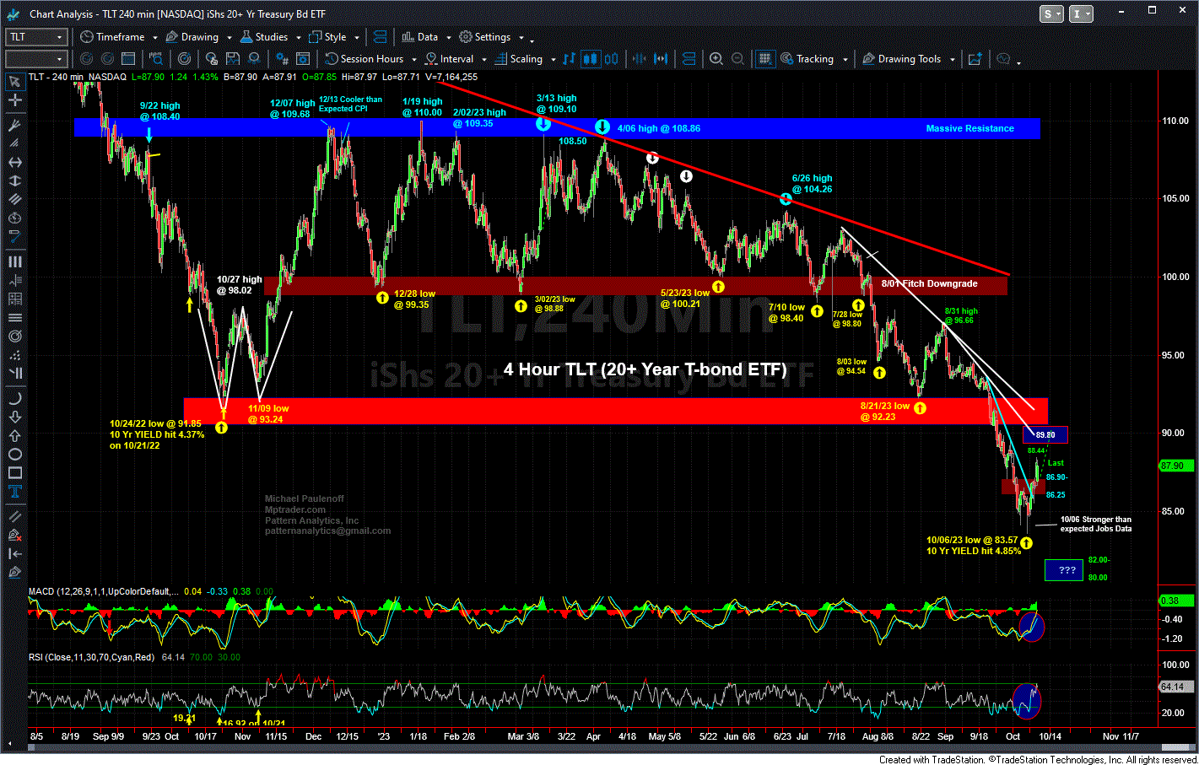
Task: Click the remove drawing objects icon
Action: 14,535
